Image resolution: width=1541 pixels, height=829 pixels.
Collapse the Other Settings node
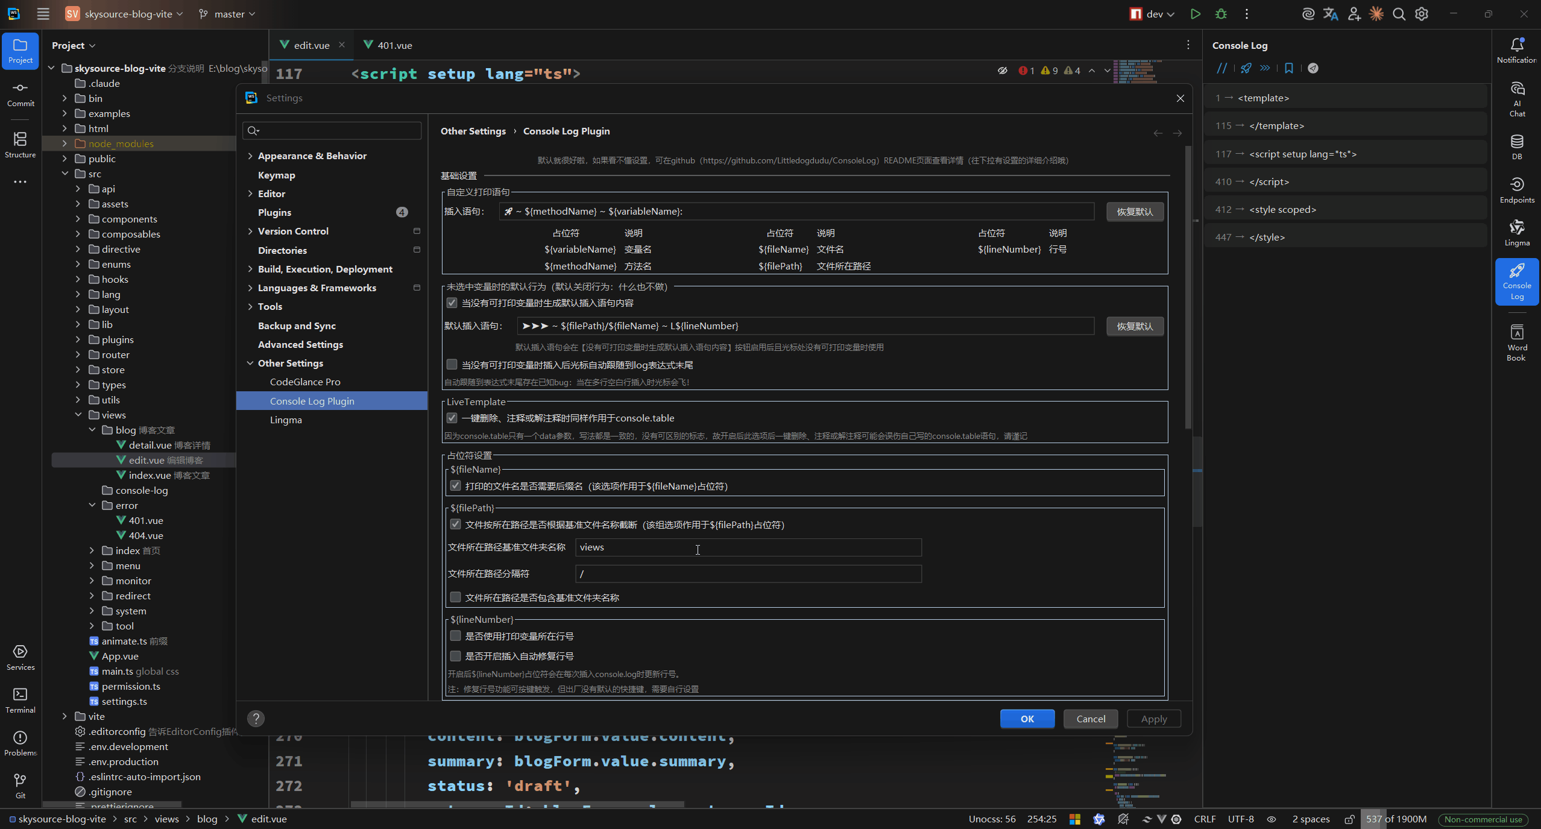[x=250, y=363]
